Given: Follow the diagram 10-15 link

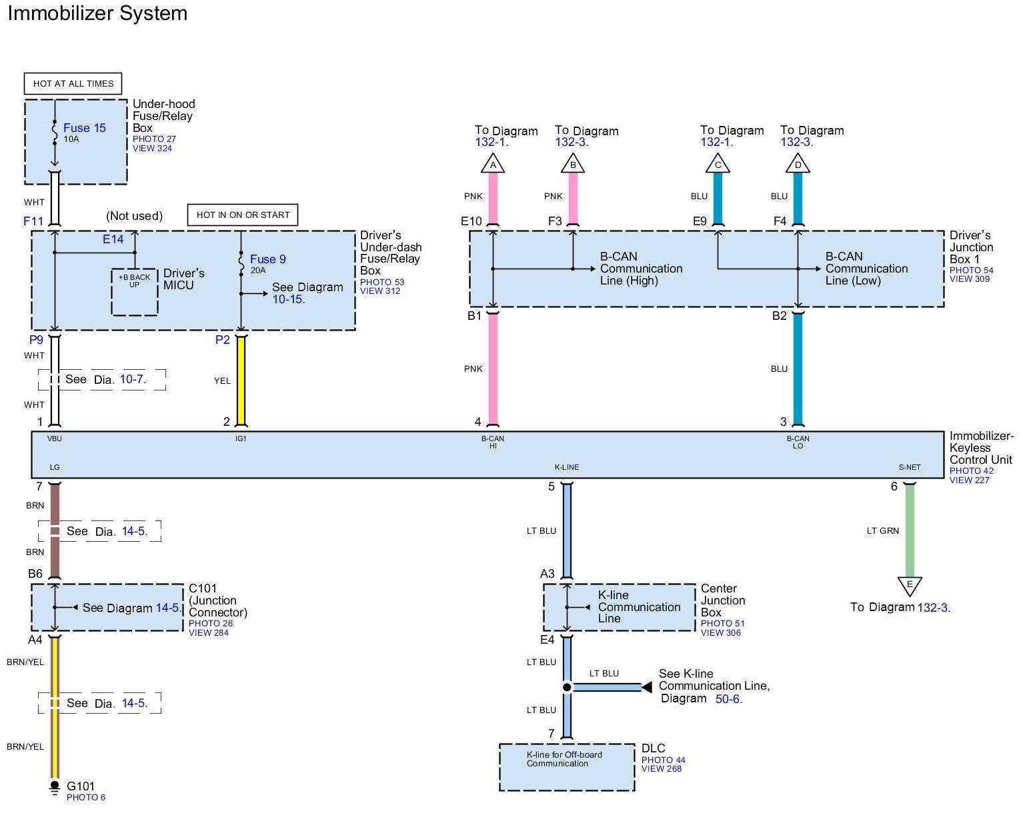Looking at the screenshot, I should click(x=288, y=300).
